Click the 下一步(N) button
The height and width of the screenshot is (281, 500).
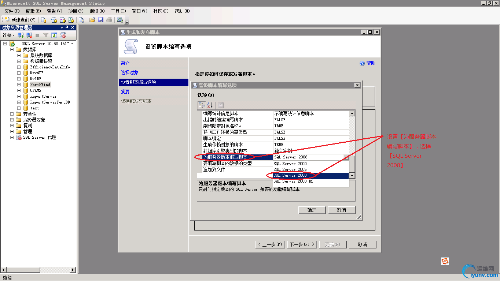[x=302, y=244]
